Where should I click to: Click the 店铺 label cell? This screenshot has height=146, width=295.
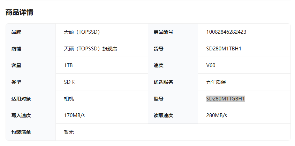(x=31, y=49)
